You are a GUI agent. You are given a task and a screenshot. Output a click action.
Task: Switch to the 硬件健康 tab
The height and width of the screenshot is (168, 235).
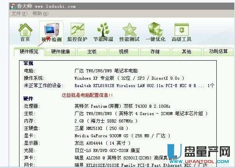tap(61, 51)
